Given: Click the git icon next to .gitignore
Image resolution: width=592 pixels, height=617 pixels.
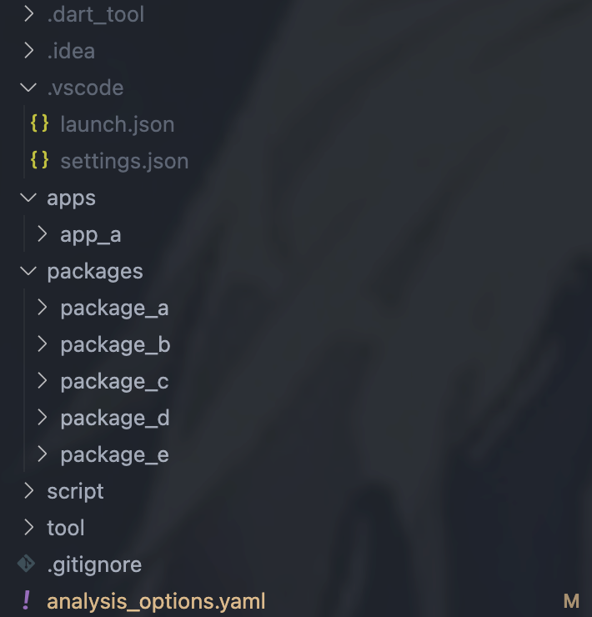Looking at the screenshot, I should click(27, 564).
